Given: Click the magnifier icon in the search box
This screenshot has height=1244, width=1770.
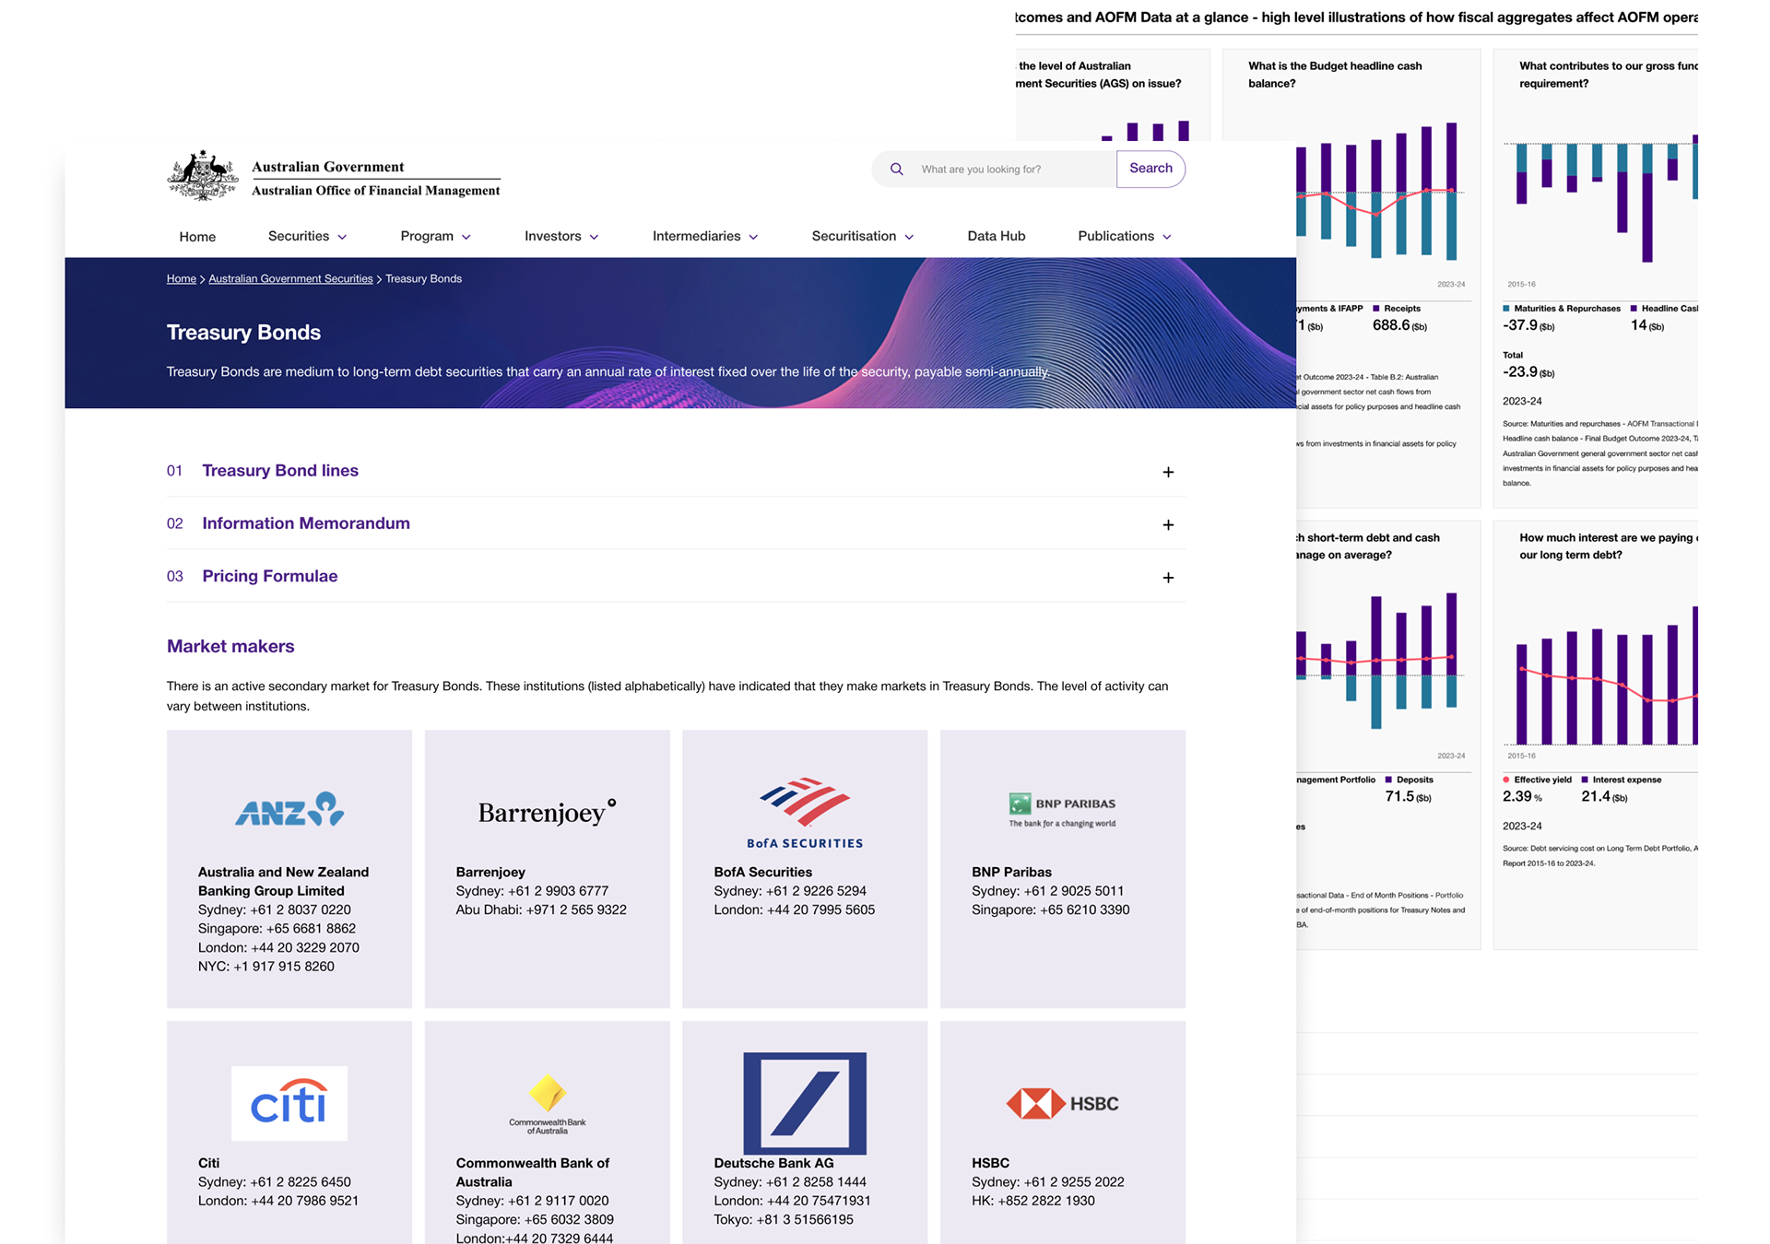Looking at the screenshot, I should pyautogui.click(x=896, y=170).
